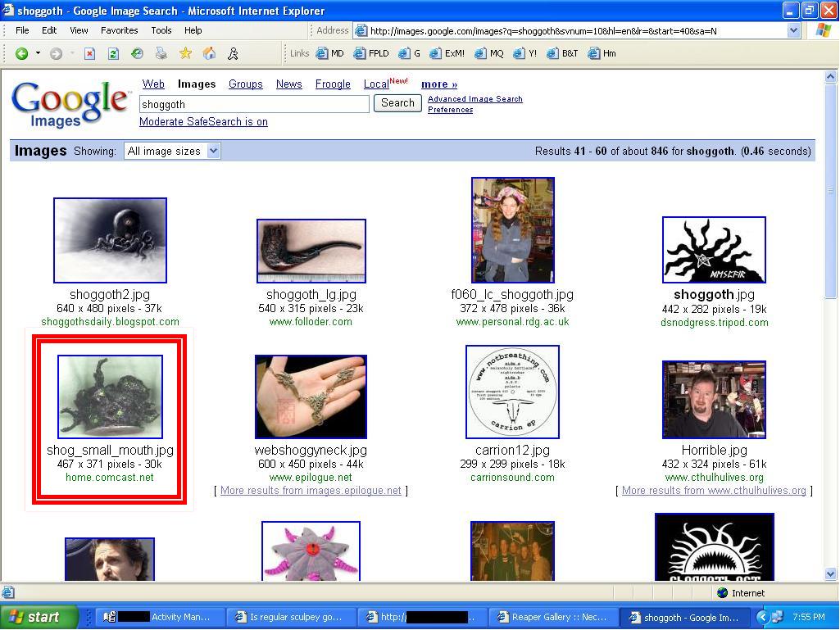This screenshot has height=630, width=840.
Task: Open the Help menu
Action: [x=193, y=30]
